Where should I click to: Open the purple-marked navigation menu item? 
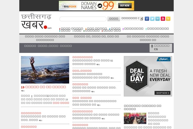pos(133,29)
